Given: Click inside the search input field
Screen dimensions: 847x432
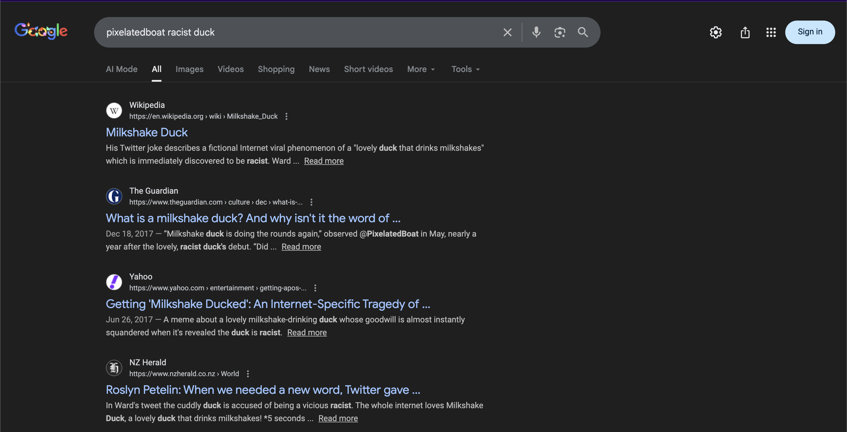Looking at the screenshot, I should point(296,32).
